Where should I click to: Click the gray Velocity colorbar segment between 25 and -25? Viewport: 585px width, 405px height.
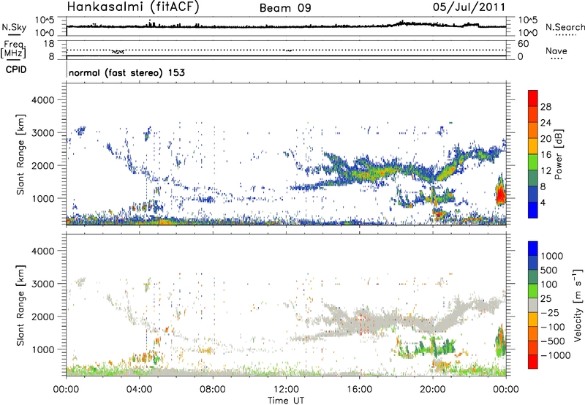tap(533, 305)
